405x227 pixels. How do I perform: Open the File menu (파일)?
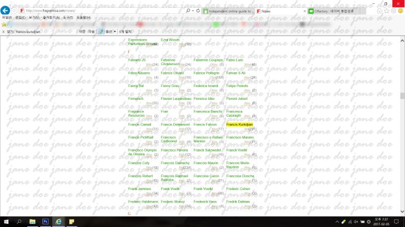pos(7,17)
